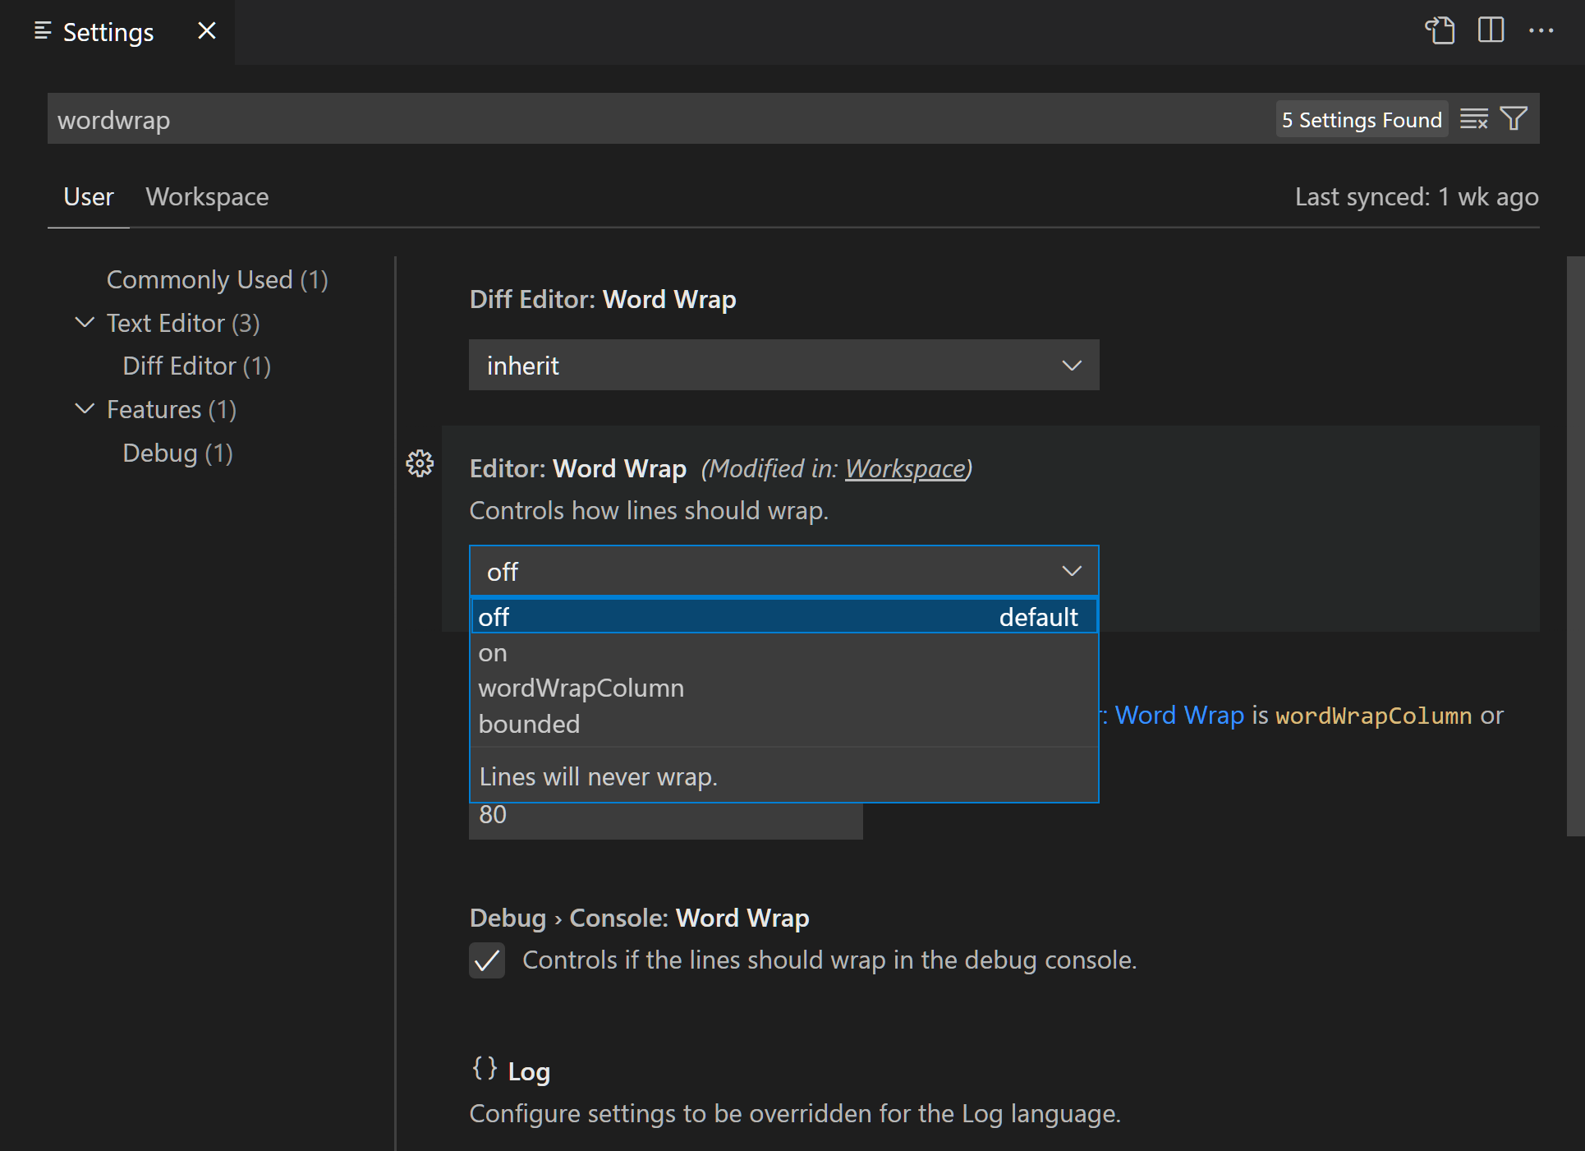1585x1151 pixels.
Task: Switch to the User settings tab
Action: point(89,197)
